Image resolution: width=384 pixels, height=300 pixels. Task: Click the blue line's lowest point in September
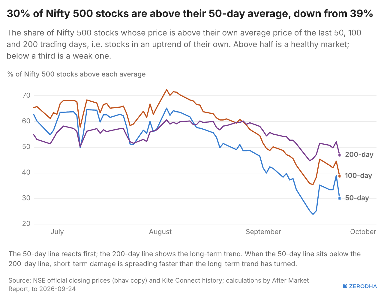coord(313,214)
